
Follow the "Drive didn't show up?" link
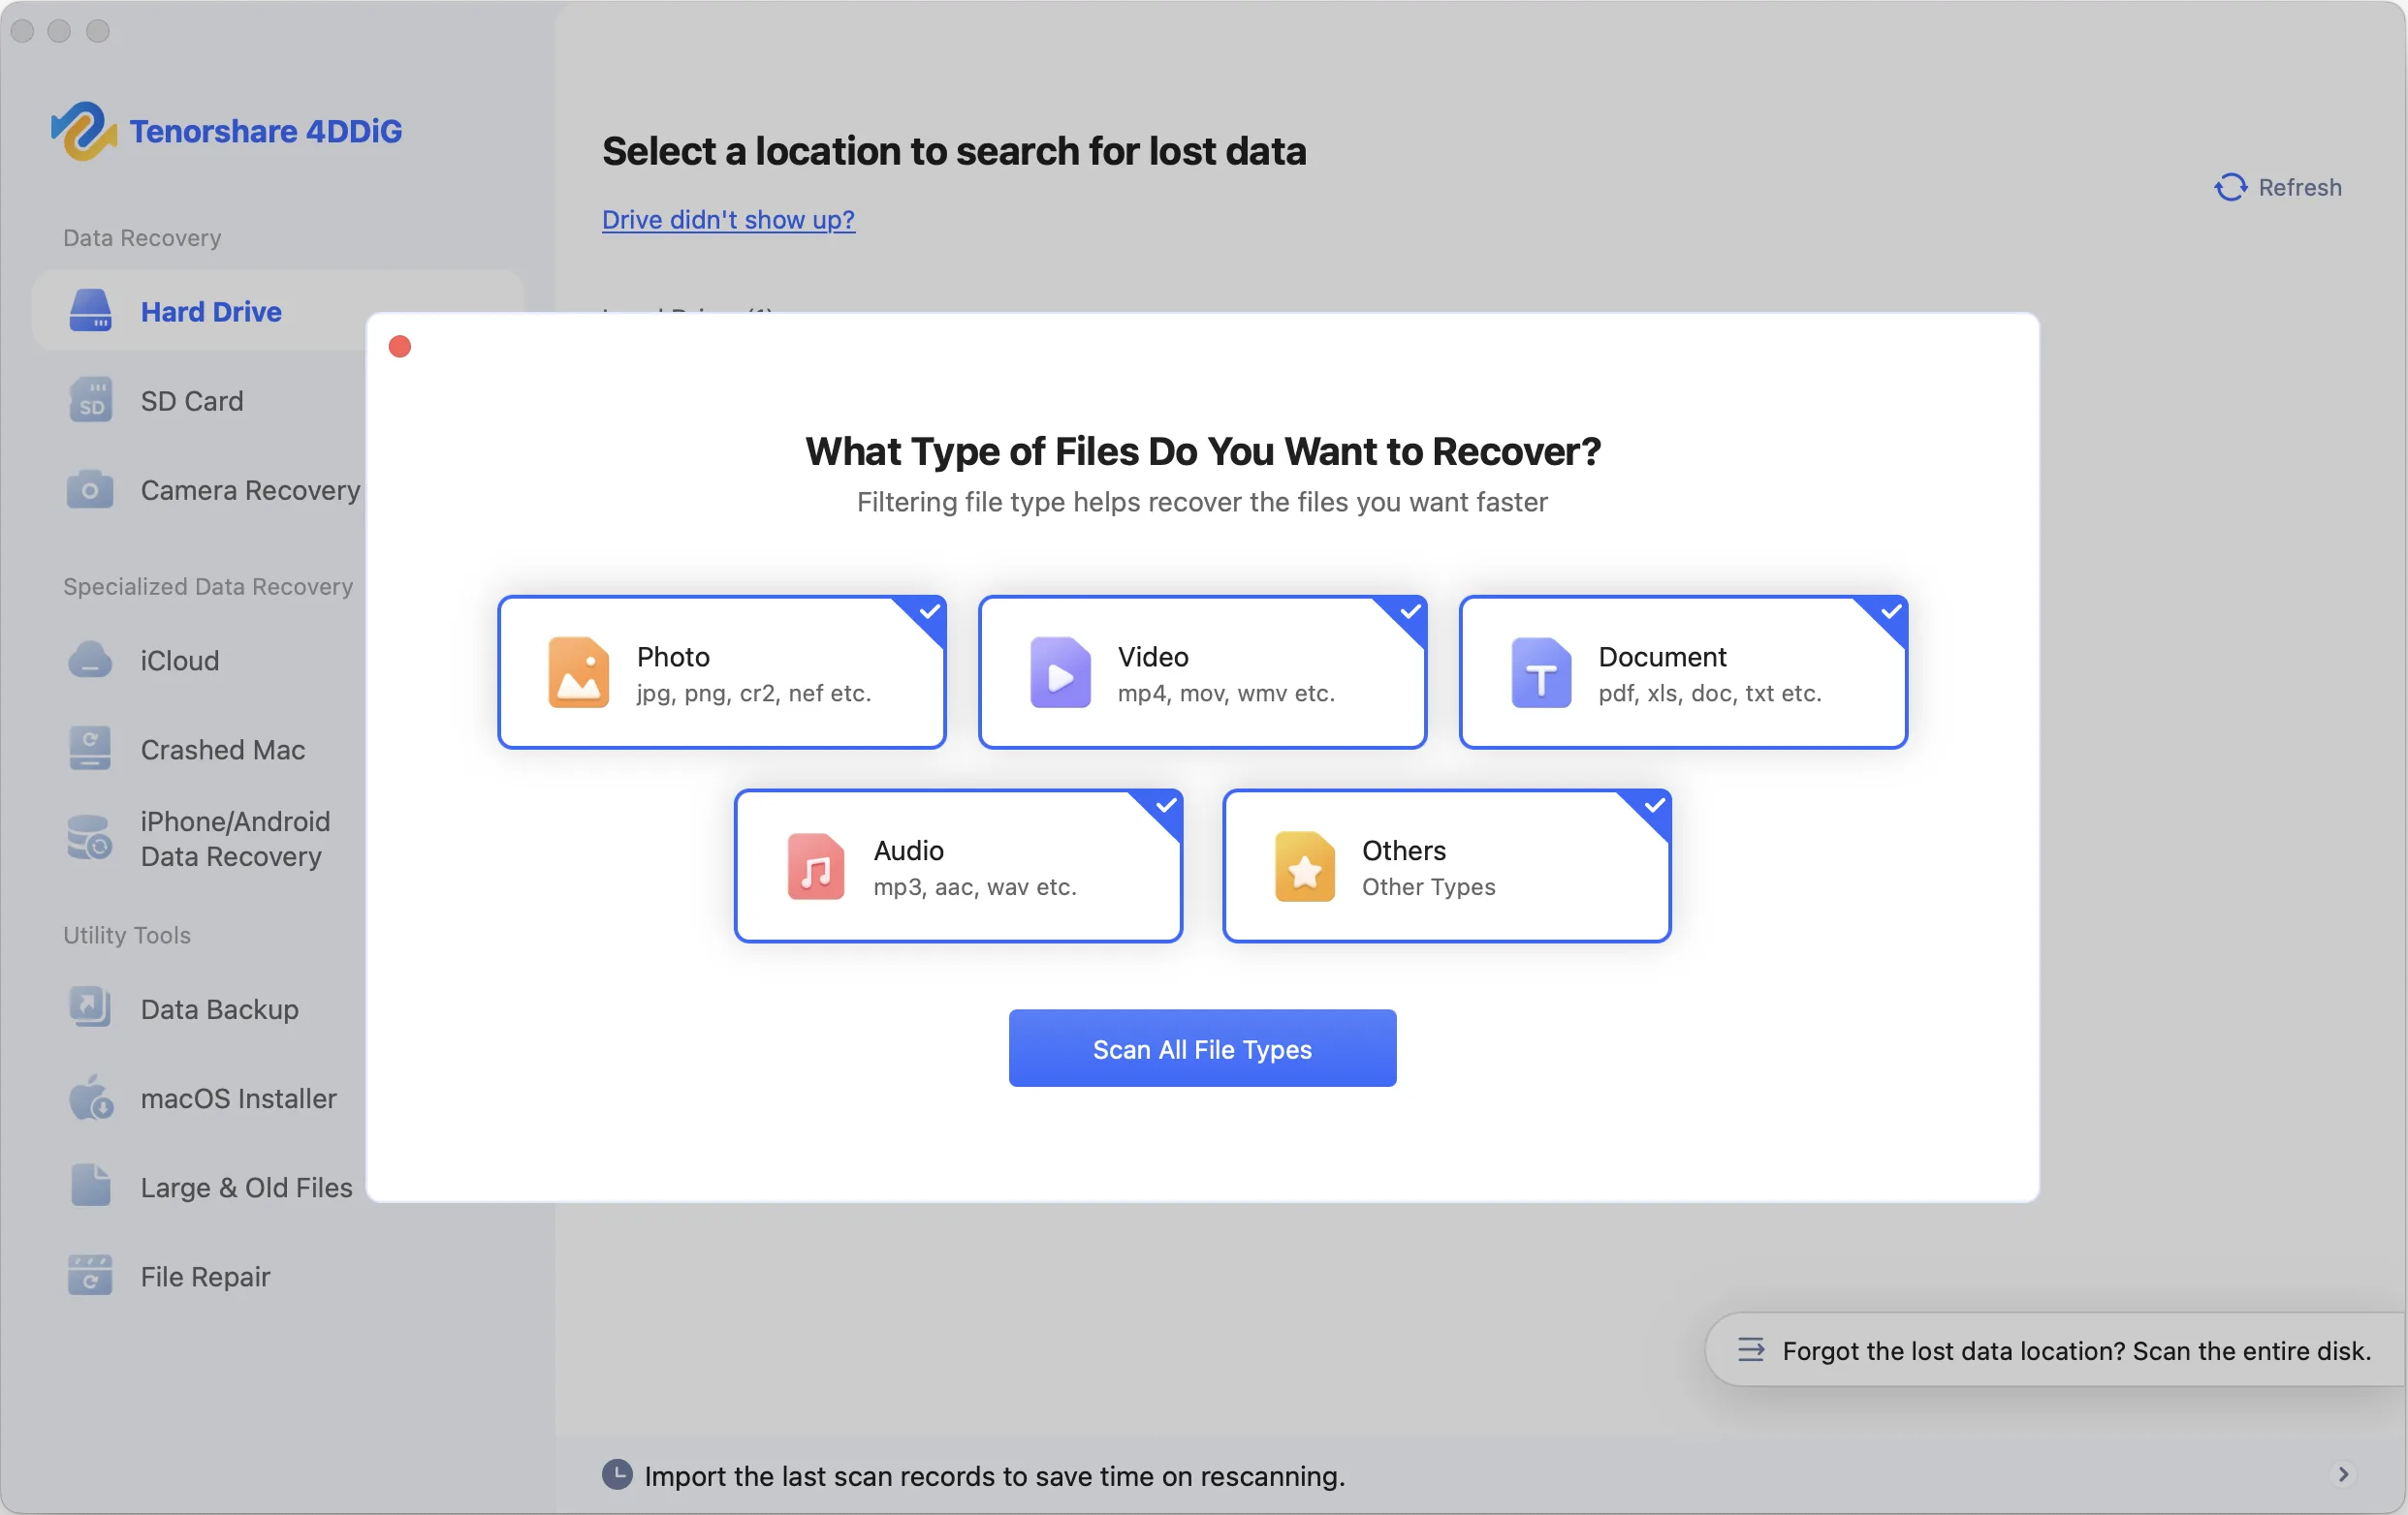pos(728,220)
